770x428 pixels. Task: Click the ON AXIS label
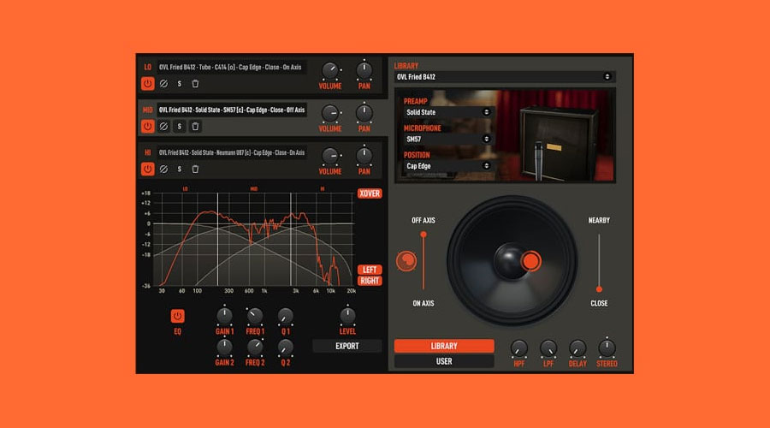pyautogui.click(x=423, y=304)
